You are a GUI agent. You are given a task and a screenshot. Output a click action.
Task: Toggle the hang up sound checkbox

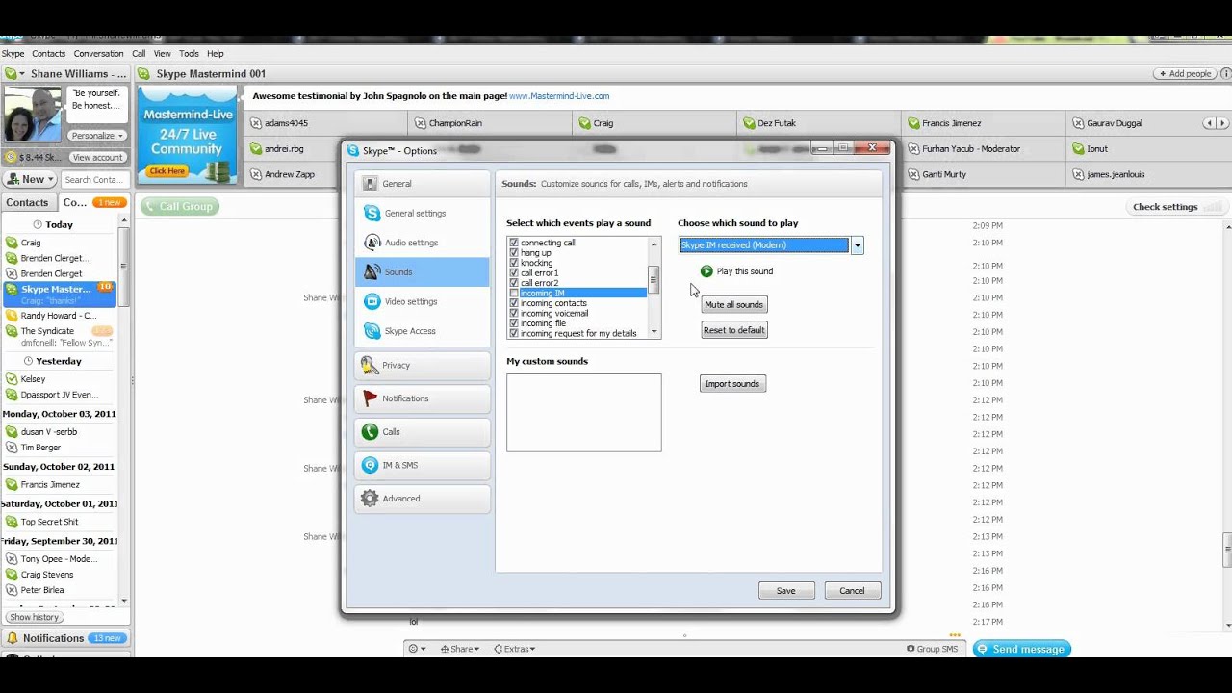click(513, 253)
